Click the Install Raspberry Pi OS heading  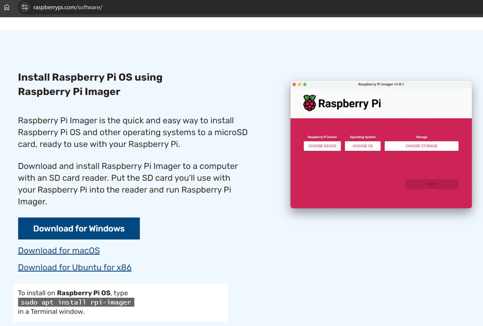coord(90,84)
